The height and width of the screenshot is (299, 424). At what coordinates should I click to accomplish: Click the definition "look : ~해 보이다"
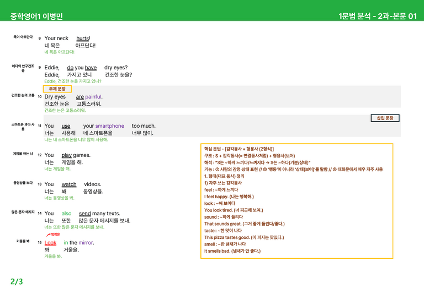tap(220, 203)
